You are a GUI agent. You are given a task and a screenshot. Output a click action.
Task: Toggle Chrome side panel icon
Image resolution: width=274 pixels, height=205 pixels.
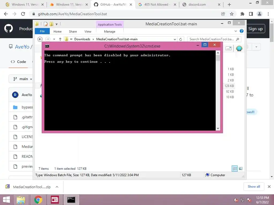pos(251,14)
